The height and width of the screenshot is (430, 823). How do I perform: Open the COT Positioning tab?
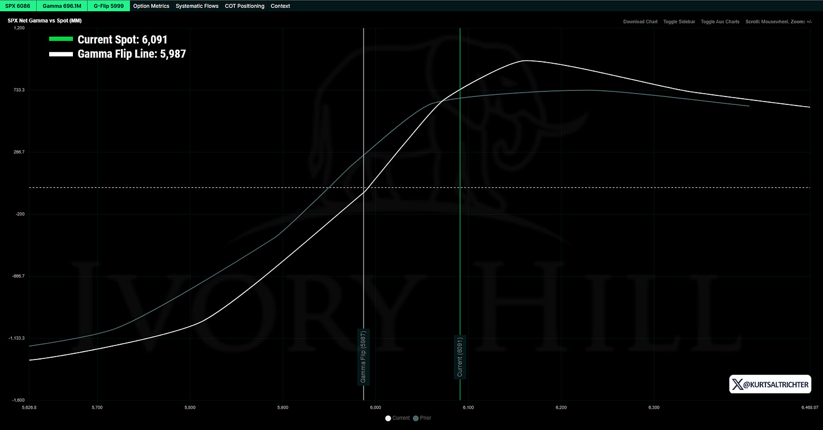point(244,6)
